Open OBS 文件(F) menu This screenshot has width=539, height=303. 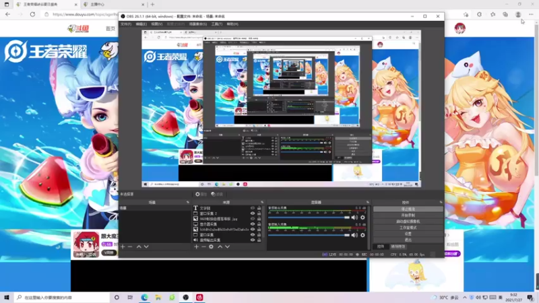[126, 24]
